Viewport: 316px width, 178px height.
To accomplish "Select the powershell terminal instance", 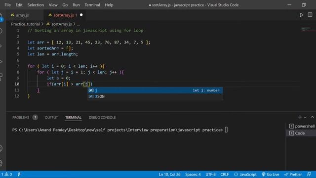I will point(302,126).
